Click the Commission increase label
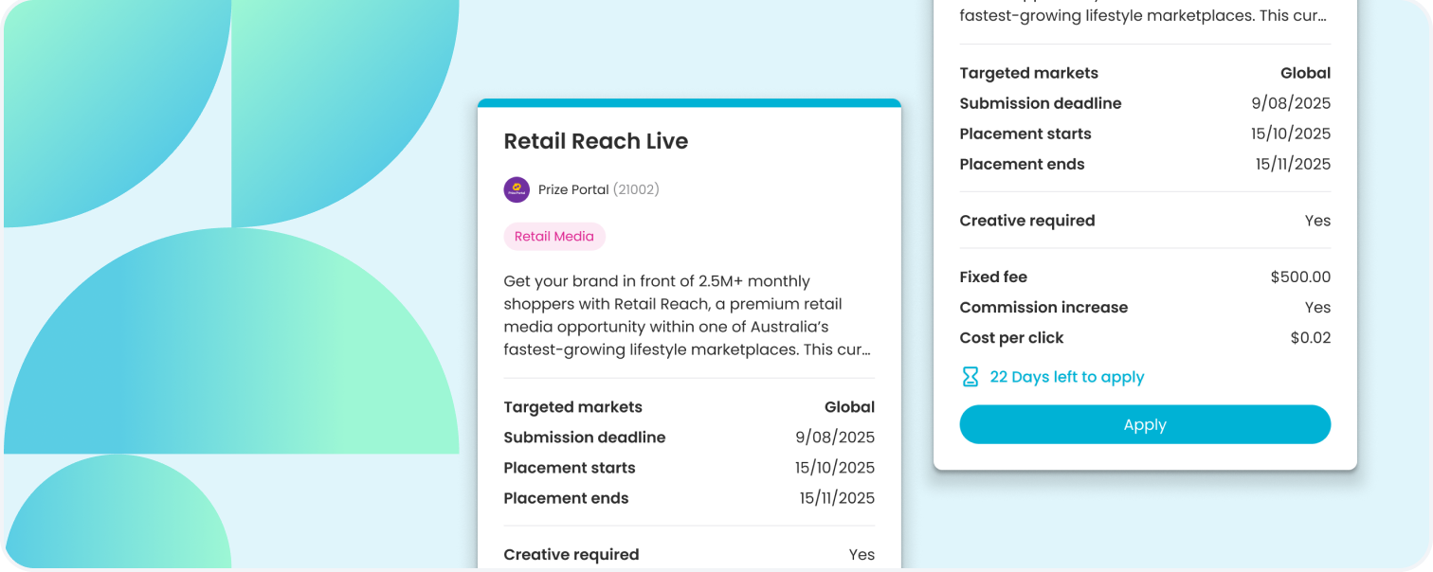Image resolution: width=1433 pixels, height=572 pixels. coord(1043,308)
